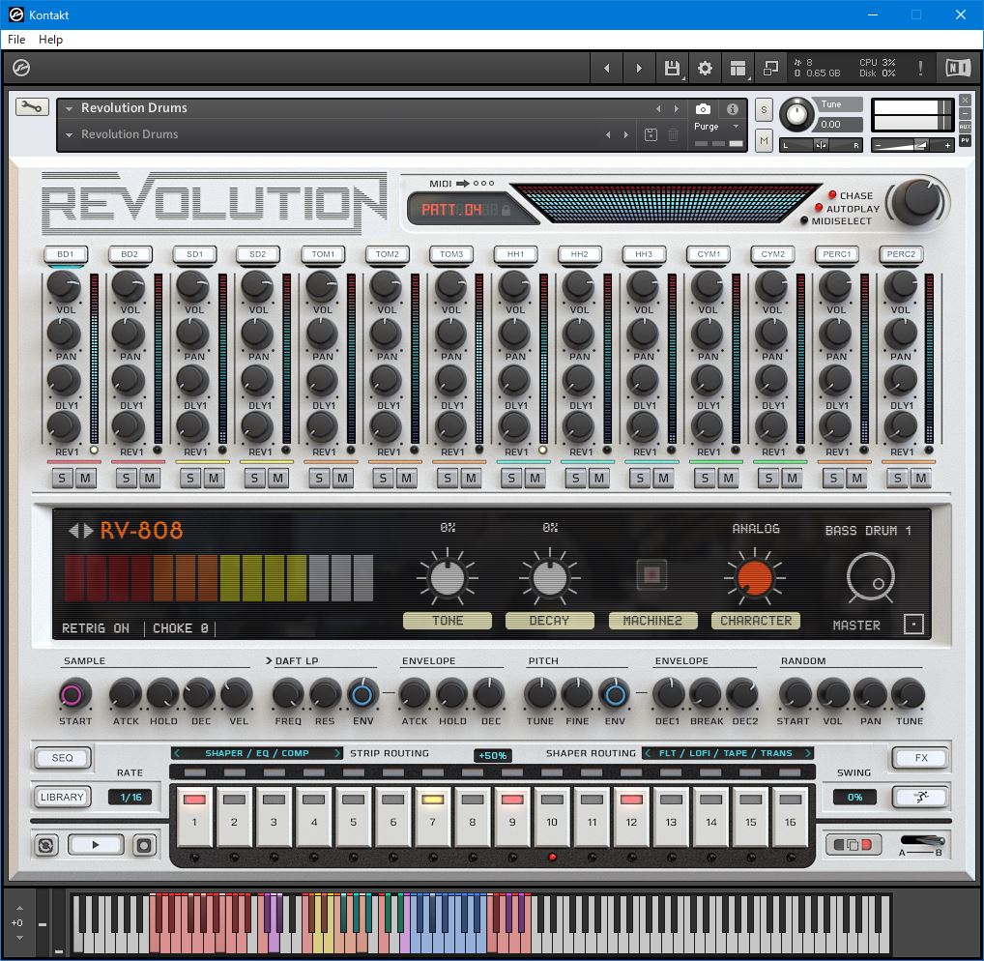Solo the BD1 channel

coord(62,479)
